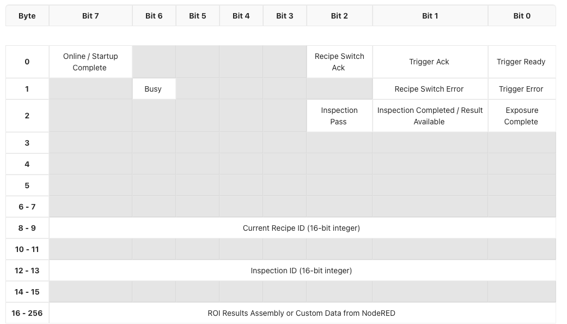Select the Bit 2 column header

[339, 16]
